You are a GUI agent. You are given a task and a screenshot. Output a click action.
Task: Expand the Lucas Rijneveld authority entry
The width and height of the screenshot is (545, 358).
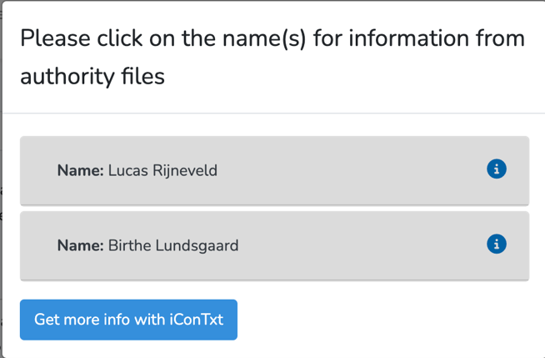coord(274,170)
